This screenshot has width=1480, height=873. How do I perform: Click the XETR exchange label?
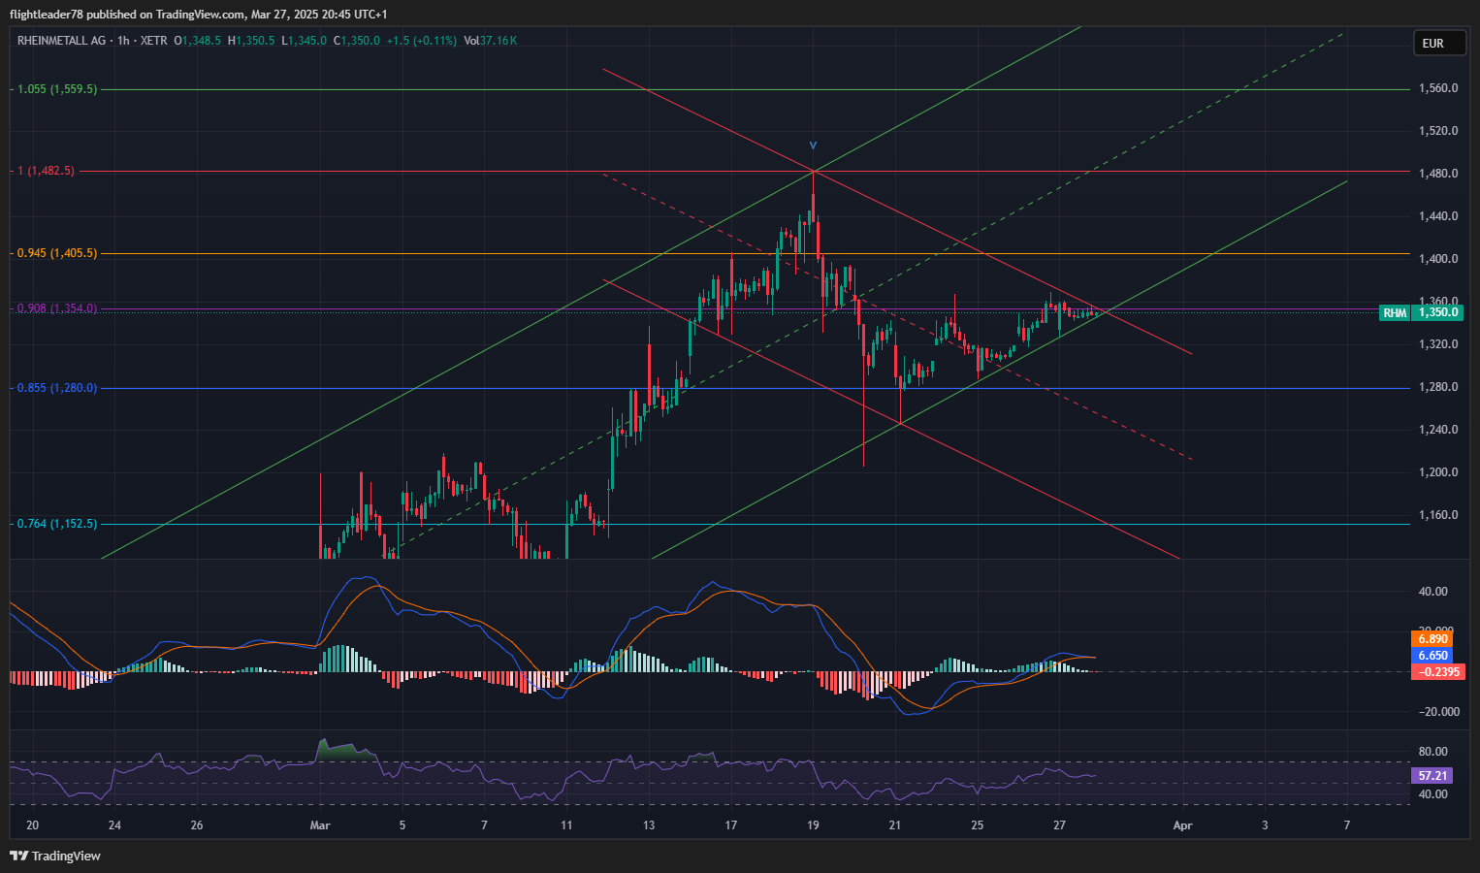153,41
